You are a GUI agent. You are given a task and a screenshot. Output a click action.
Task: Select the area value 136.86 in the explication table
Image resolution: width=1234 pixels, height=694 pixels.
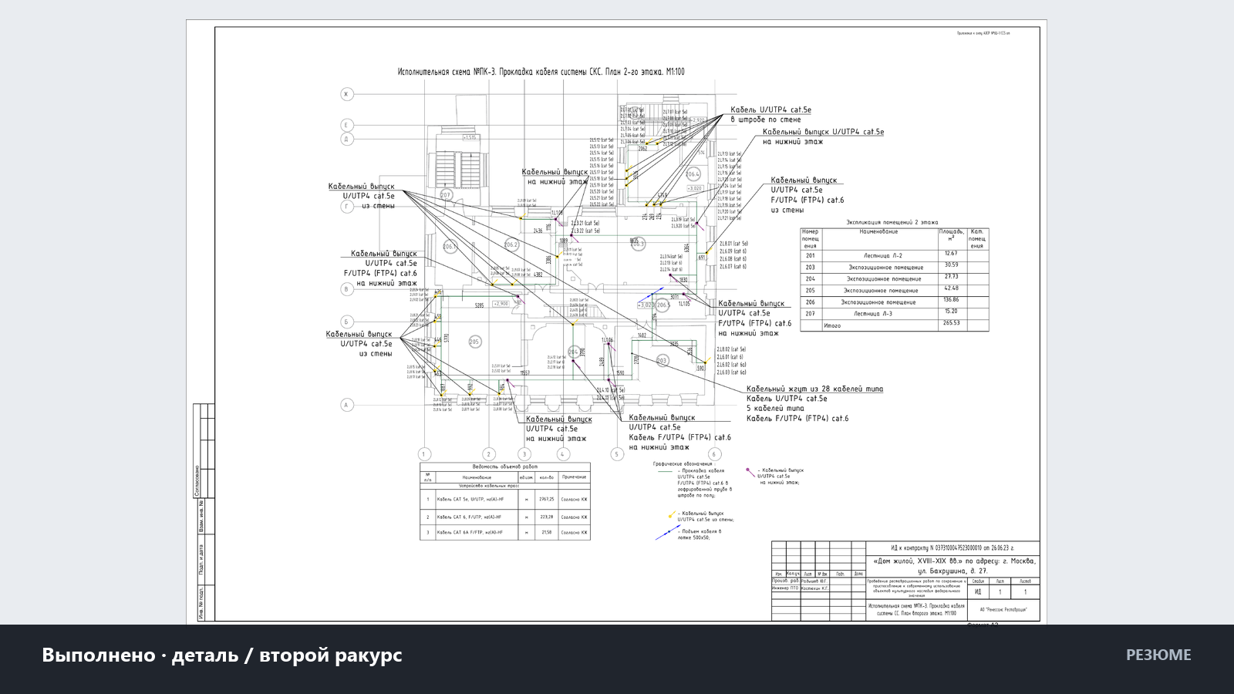pos(951,300)
